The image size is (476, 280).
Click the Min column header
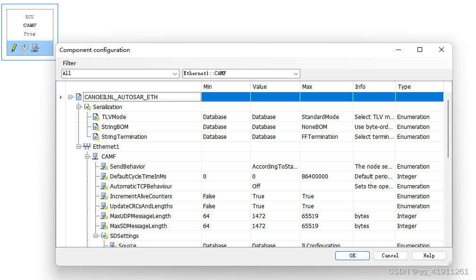[x=226, y=87]
